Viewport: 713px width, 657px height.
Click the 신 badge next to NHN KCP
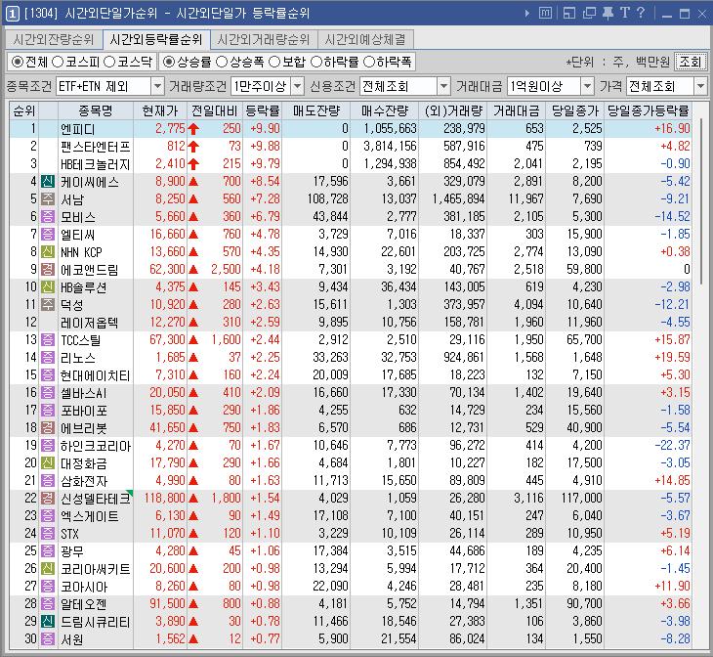click(x=48, y=252)
